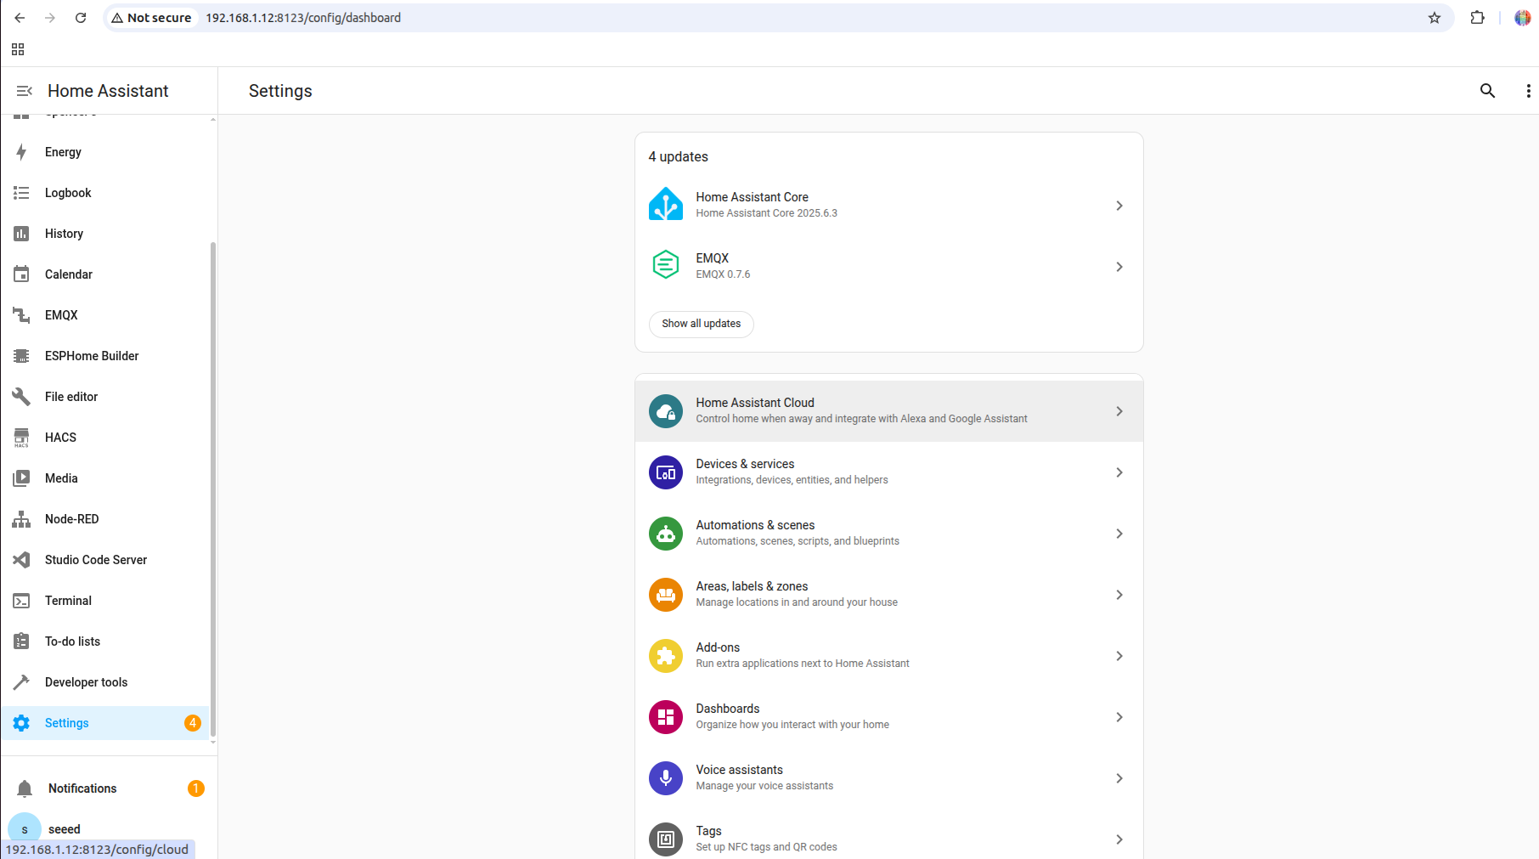Collapse sidebar with the hamburger menu icon

[x=25, y=91]
